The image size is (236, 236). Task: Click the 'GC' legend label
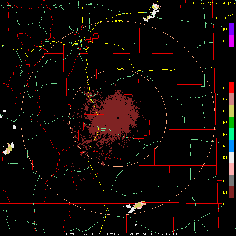(225, 181)
